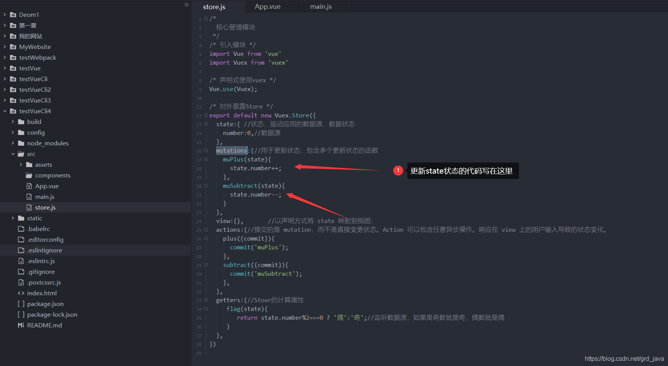Image resolution: width=668 pixels, height=366 pixels.
Task: Click the Vue.use(Vuex) line
Action: (x=233, y=89)
